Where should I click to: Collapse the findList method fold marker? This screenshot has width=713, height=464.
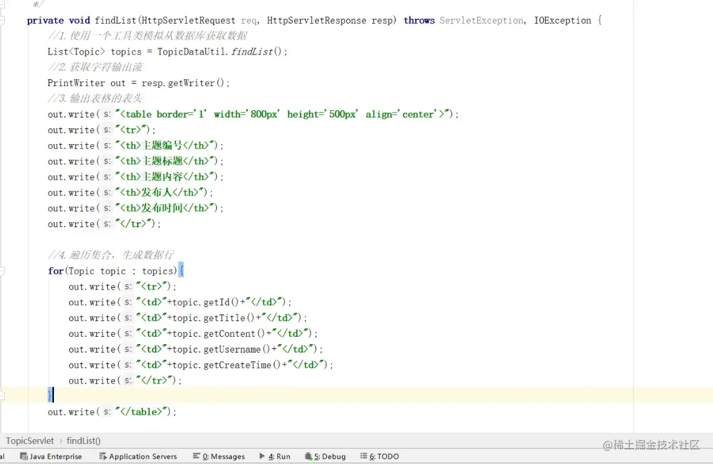pyautogui.click(x=2, y=21)
